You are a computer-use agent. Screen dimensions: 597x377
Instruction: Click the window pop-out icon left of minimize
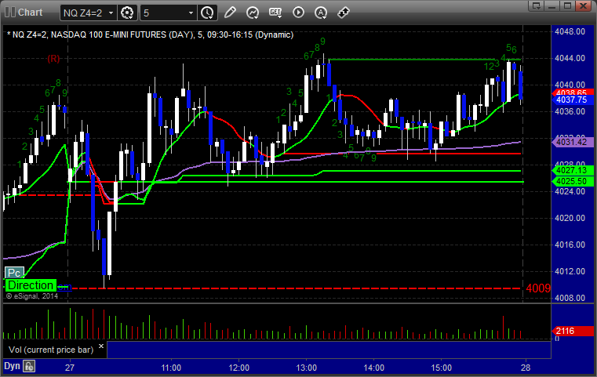coord(537,5)
